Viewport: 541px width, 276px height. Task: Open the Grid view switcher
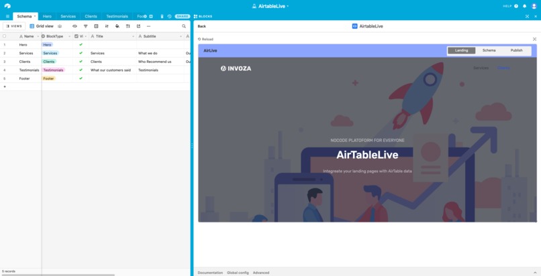coord(42,26)
